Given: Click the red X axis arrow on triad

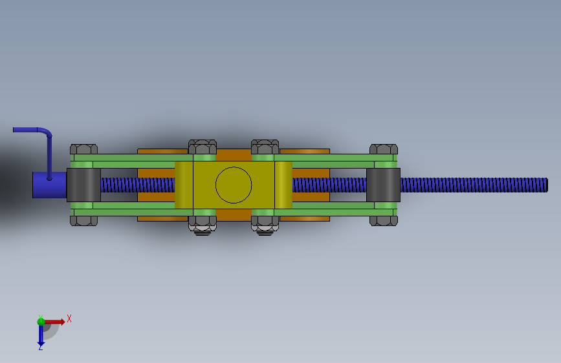Looking at the screenshot, I should tap(55, 322).
